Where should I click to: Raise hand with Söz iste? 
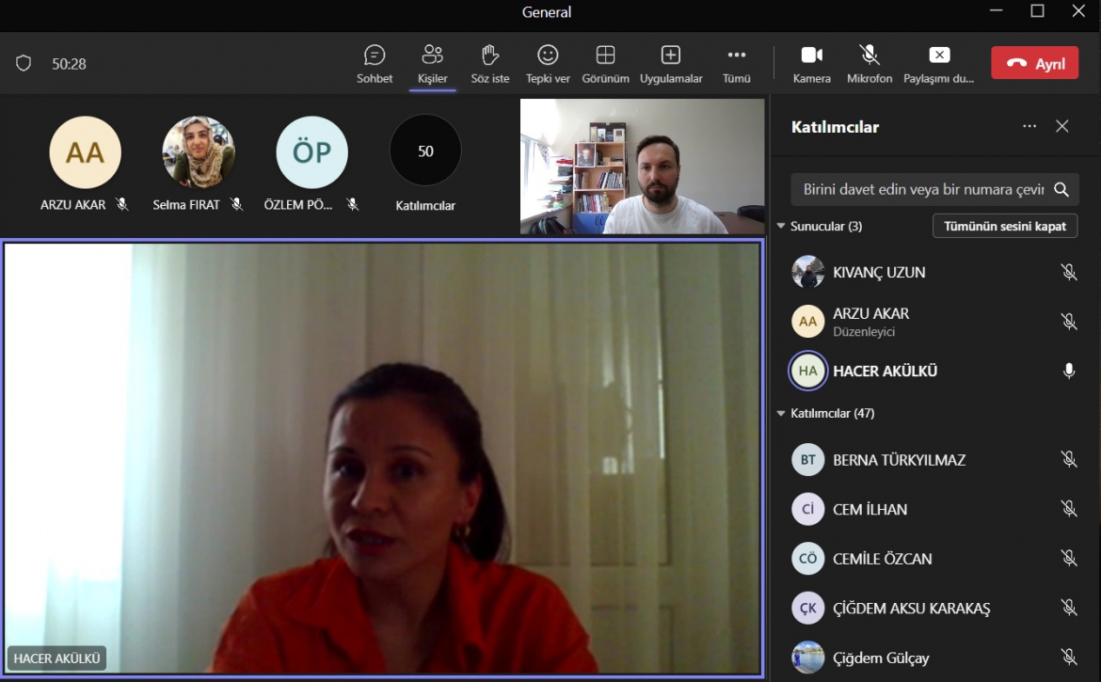pyautogui.click(x=490, y=64)
